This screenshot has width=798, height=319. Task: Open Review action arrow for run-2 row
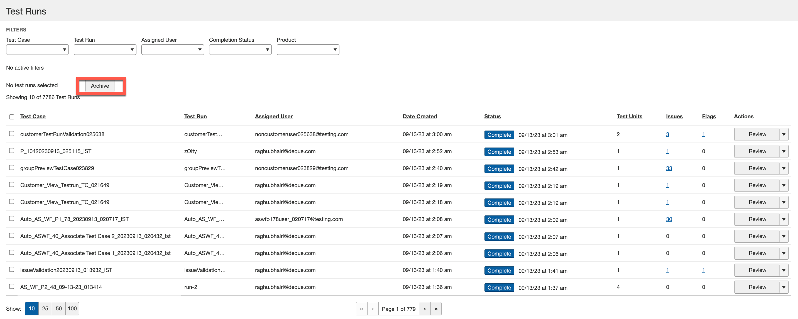[784, 287]
